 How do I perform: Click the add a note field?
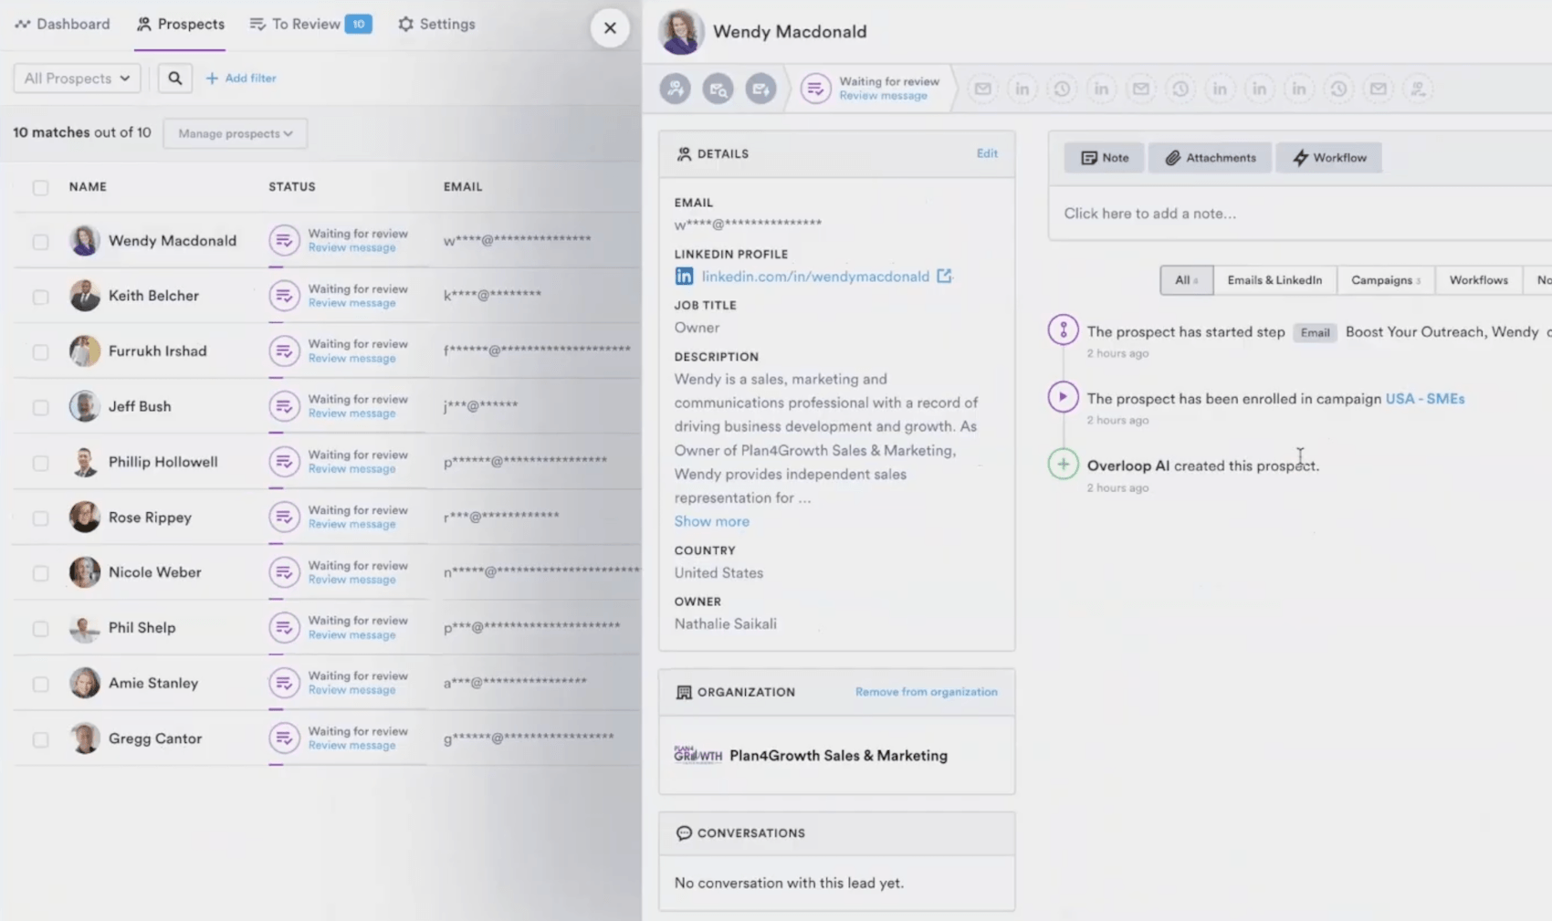point(1300,214)
